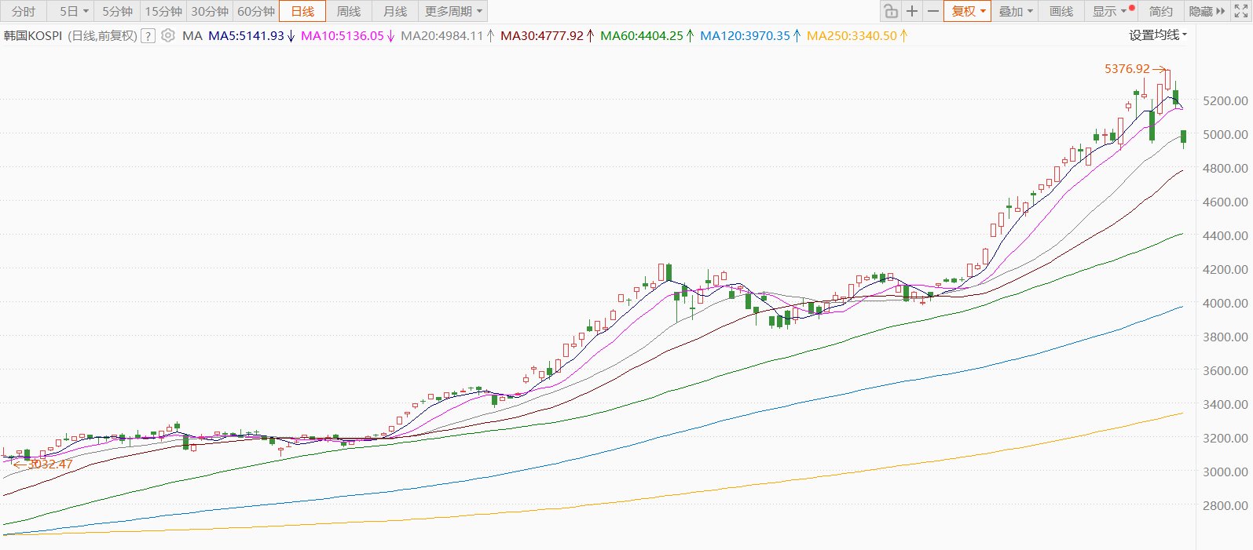Switch to 简约 simple mode

pyautogui.click(x=1160, y=11)
